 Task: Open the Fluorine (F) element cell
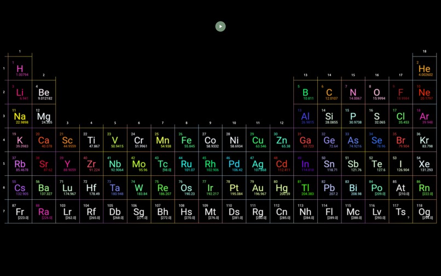[401, 93]
